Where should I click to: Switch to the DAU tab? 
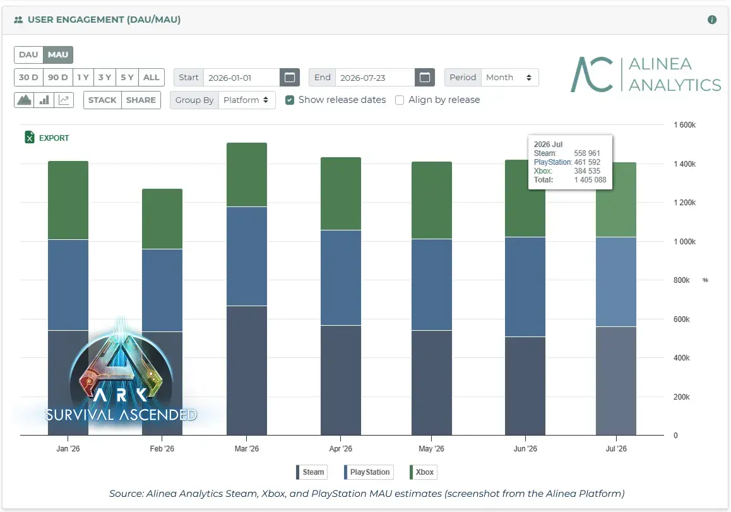tap(28, 54)
